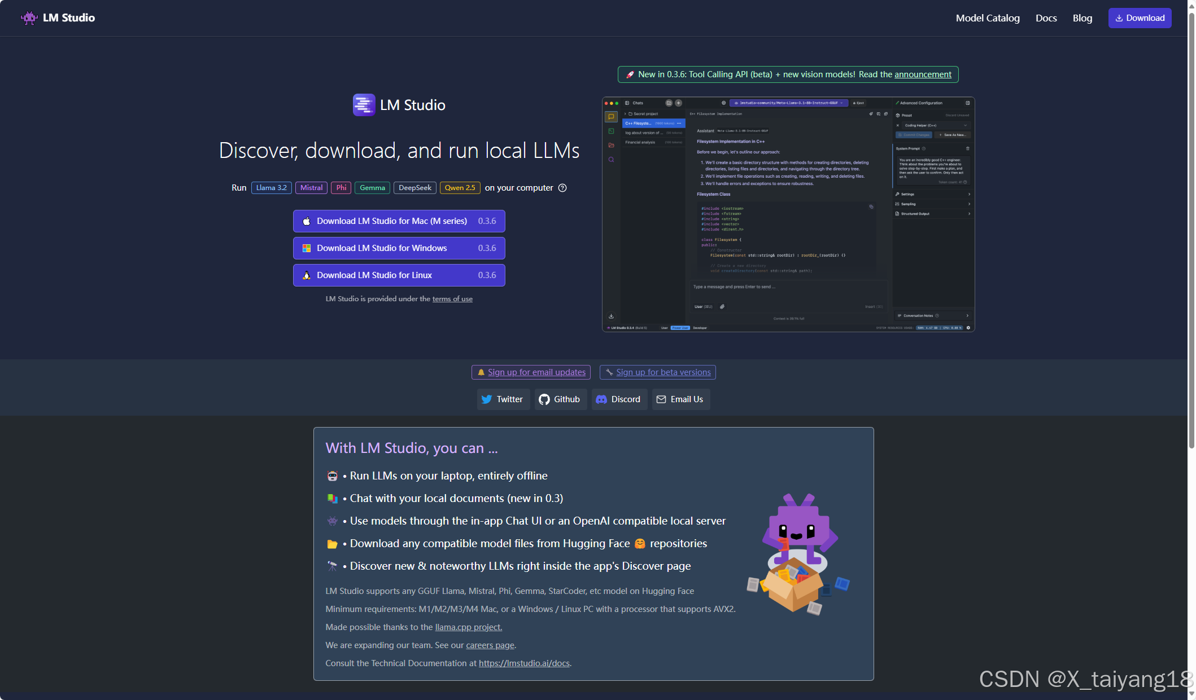Select the Llama 3.2 model tag
This screenshot has width=1196, height=700.
[x=271, y=188]
